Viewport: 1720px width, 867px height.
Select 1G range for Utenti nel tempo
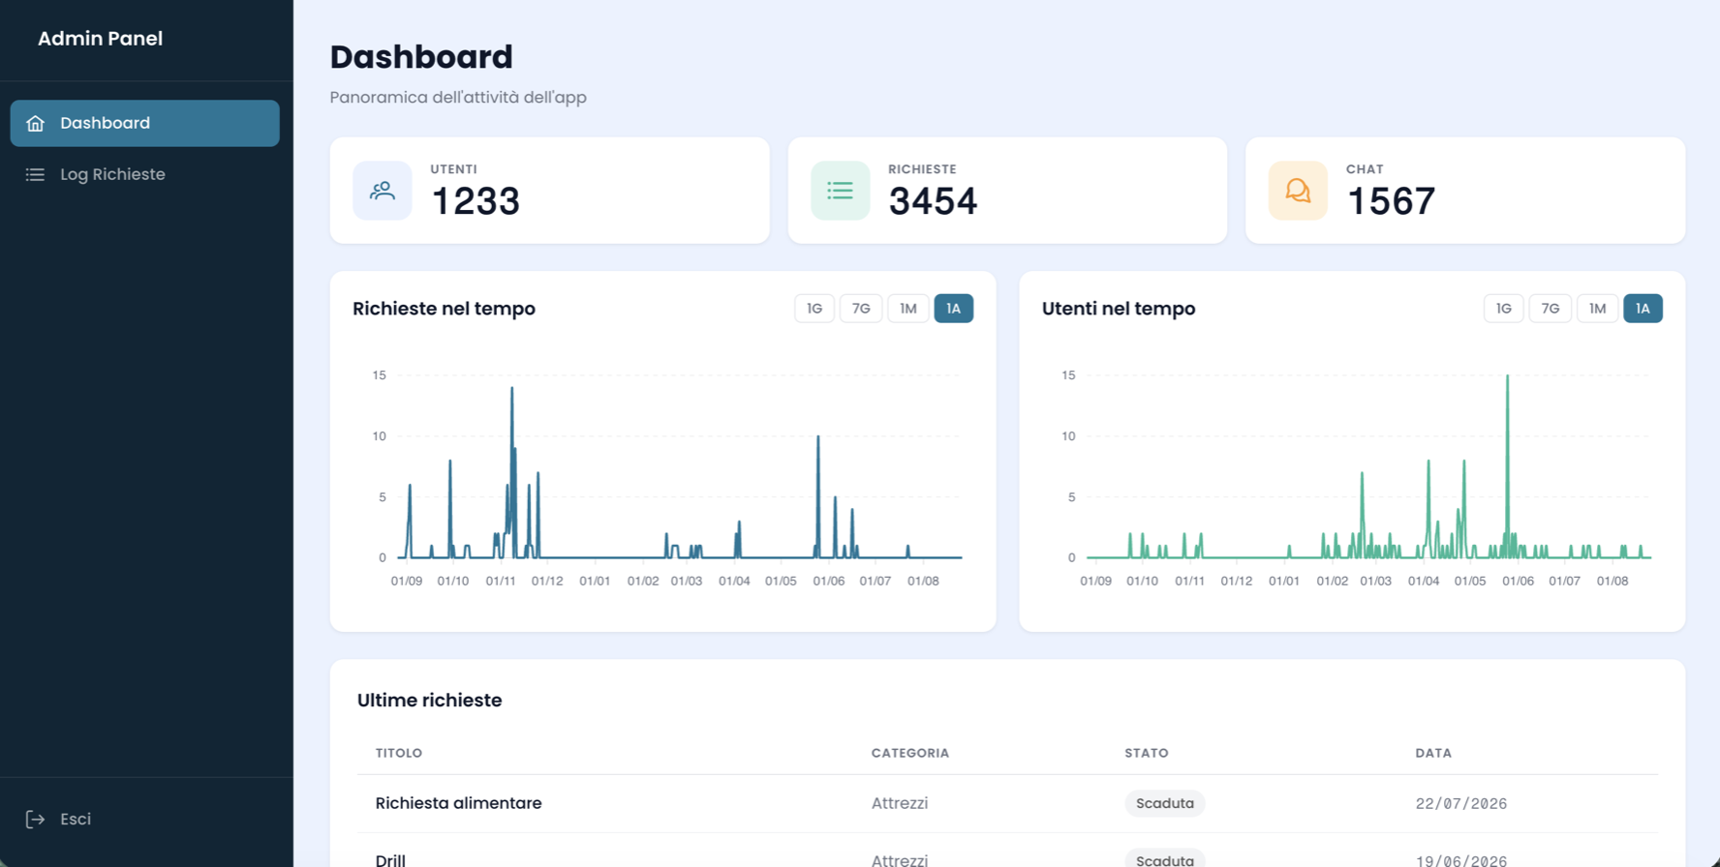pos(1504,309)
